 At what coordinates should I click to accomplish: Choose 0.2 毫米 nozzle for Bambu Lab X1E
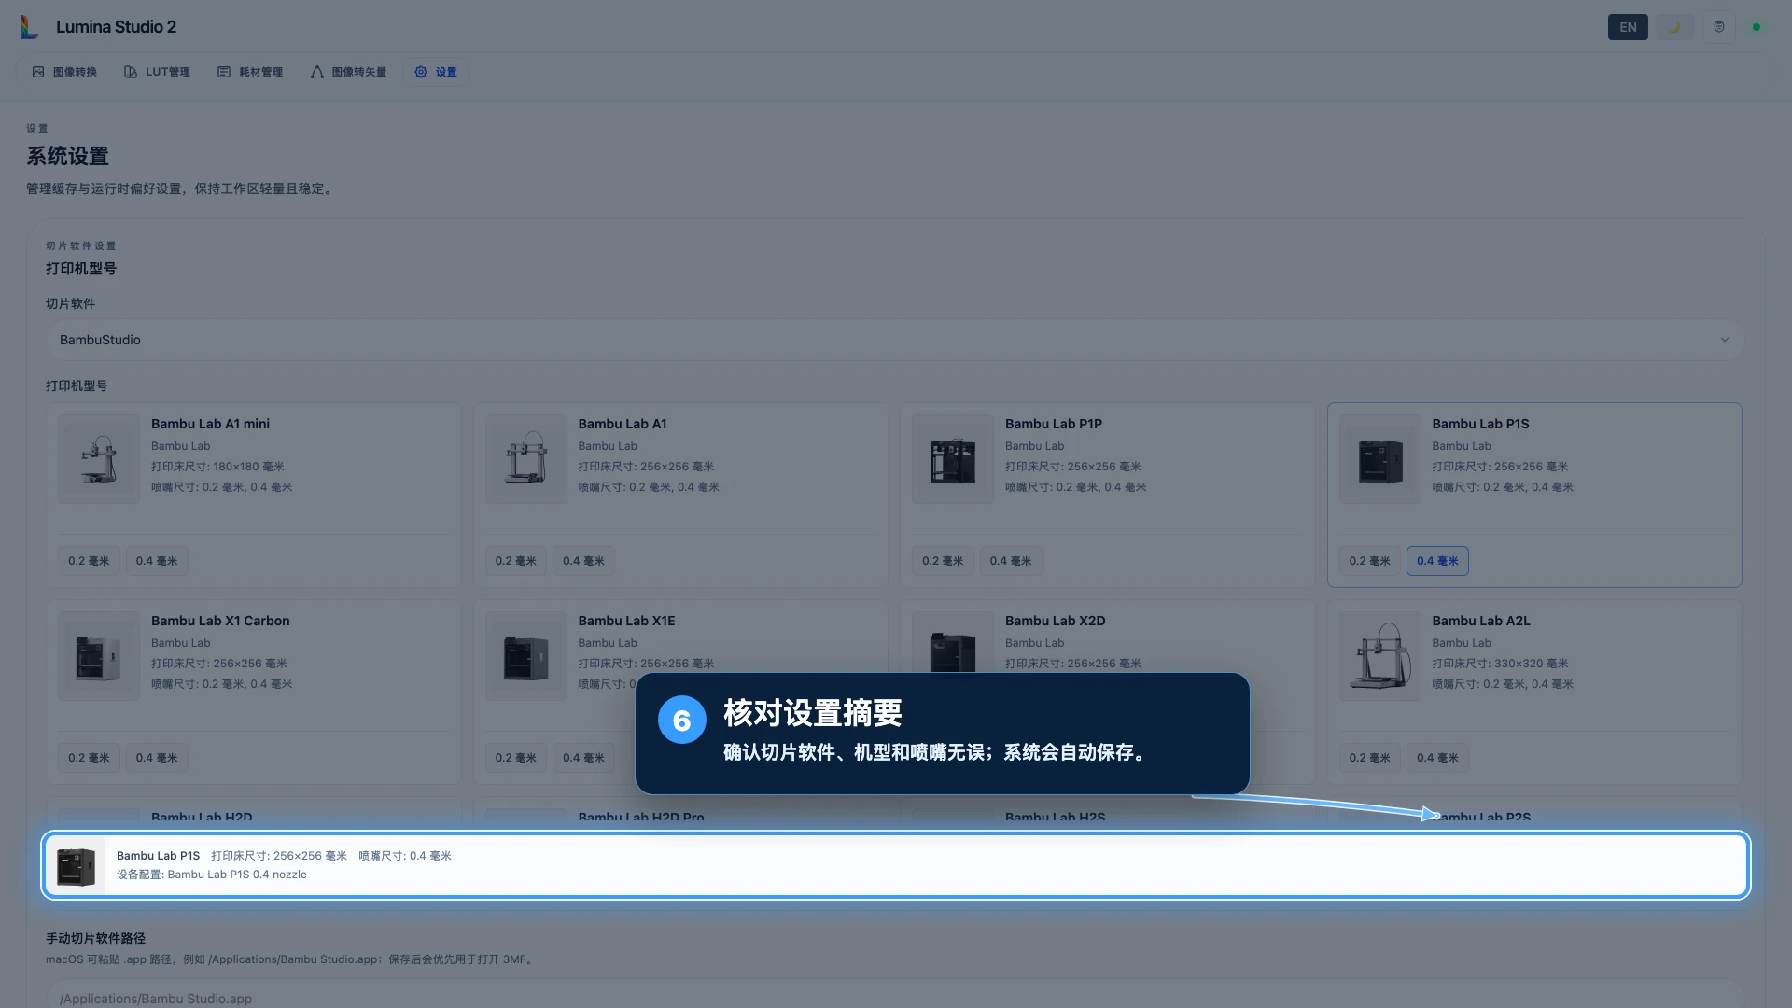516,758
